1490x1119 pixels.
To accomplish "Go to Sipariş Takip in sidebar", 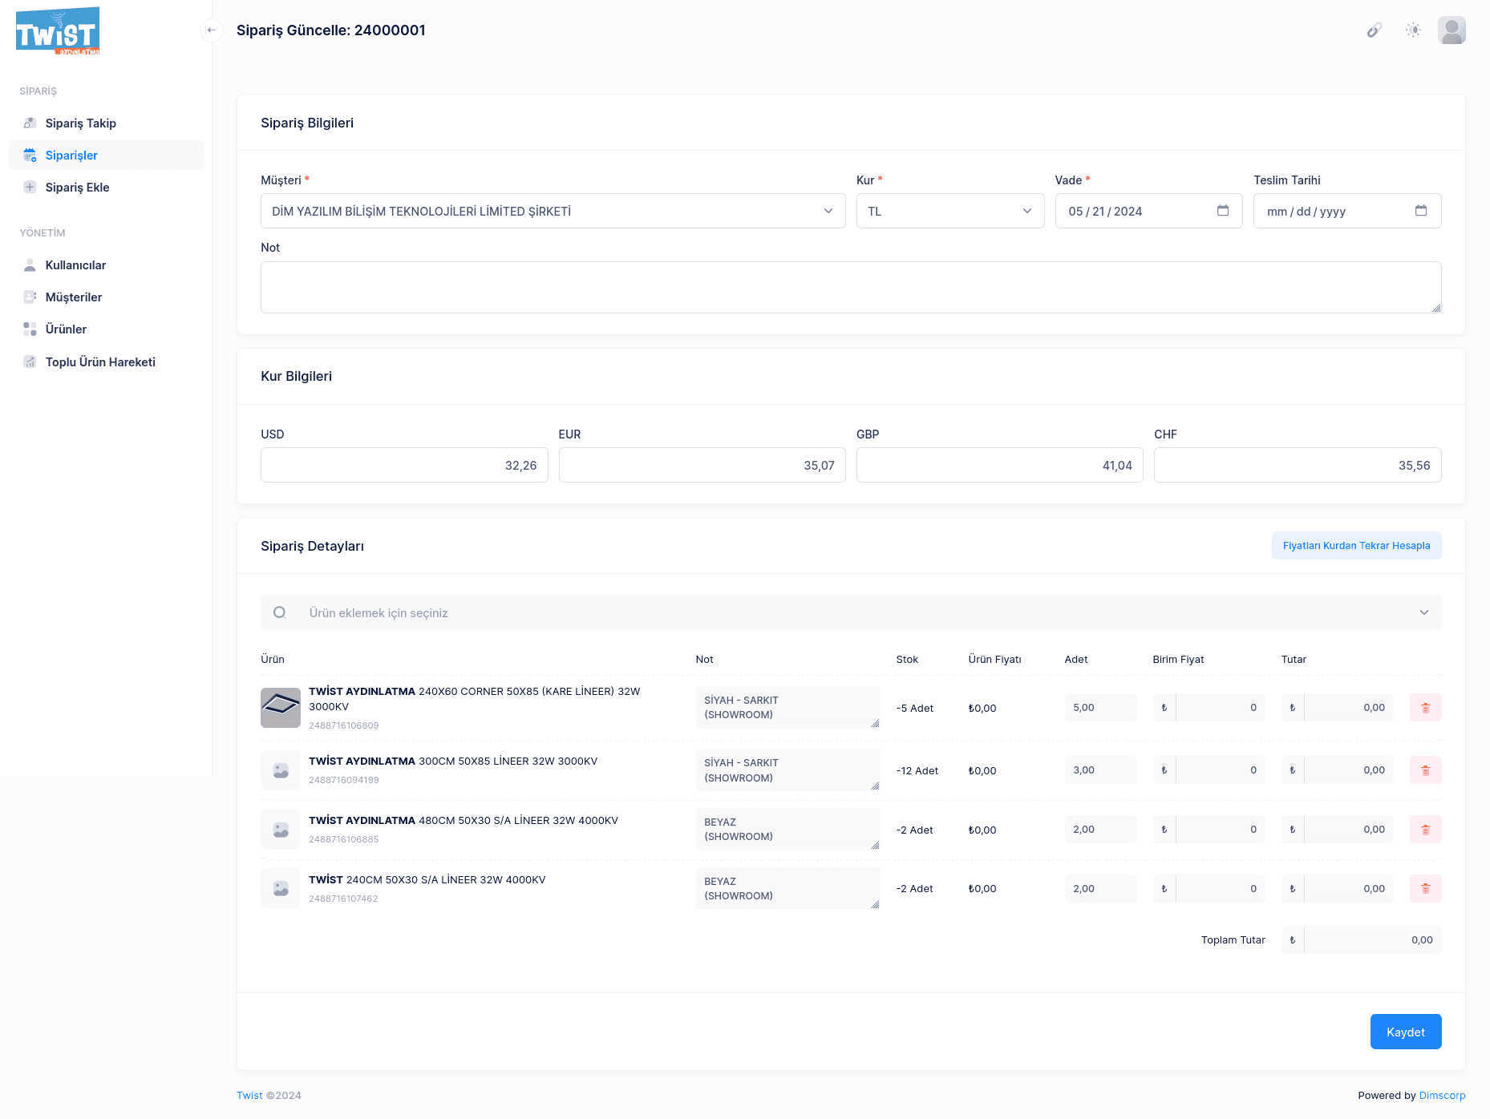I will tap(81, 123).
